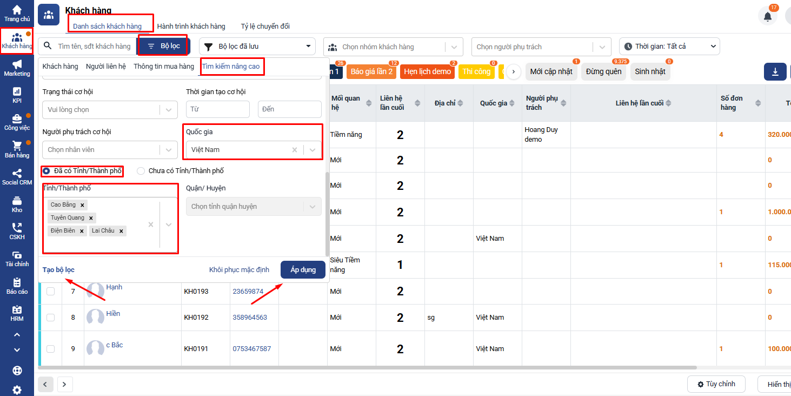This screenshot has width=791, height=396.
Task: Open 'Thời gian: Tất cả' dropdown
Action: click(x=669, y=47)
